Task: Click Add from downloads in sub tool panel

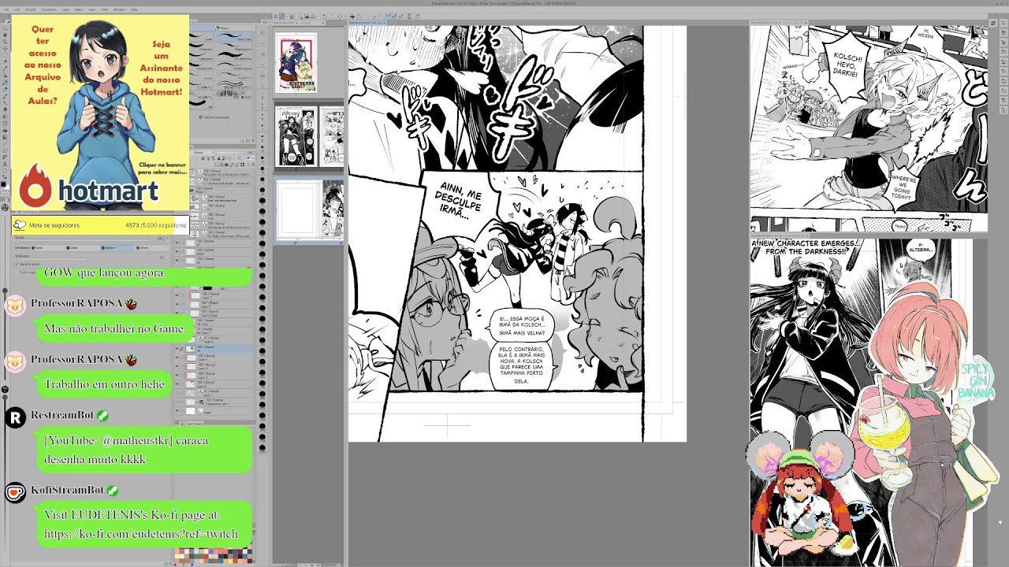Action: coord(214,117)
